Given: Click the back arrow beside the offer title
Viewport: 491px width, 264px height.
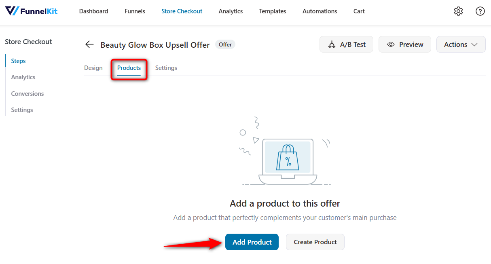Looking at the screenshot, I should pyautogui.click(x=89, y=44).
